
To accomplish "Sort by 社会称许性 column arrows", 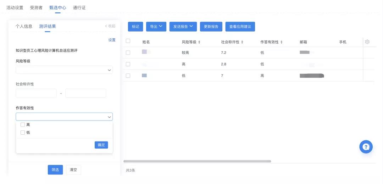I will pos(242,42).
